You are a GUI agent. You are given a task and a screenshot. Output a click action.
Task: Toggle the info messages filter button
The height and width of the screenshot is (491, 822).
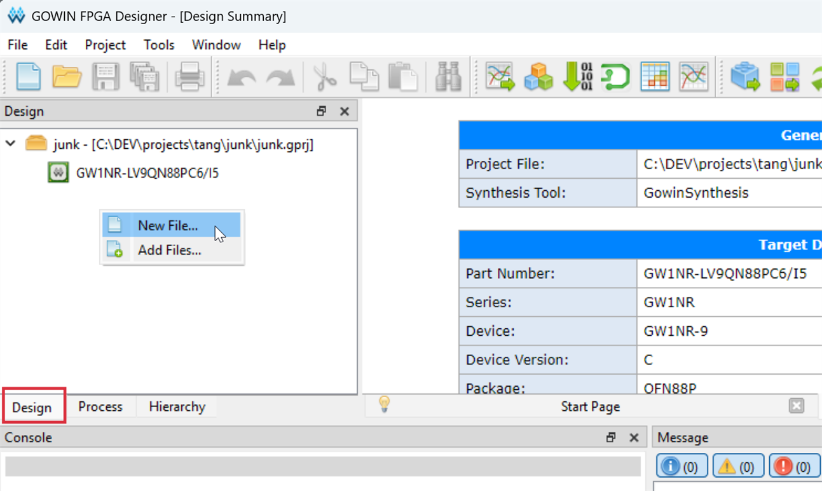[x=682, y=467]
